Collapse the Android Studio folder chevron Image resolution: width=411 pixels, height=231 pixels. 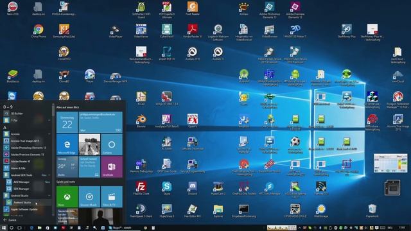pos(49,196)
